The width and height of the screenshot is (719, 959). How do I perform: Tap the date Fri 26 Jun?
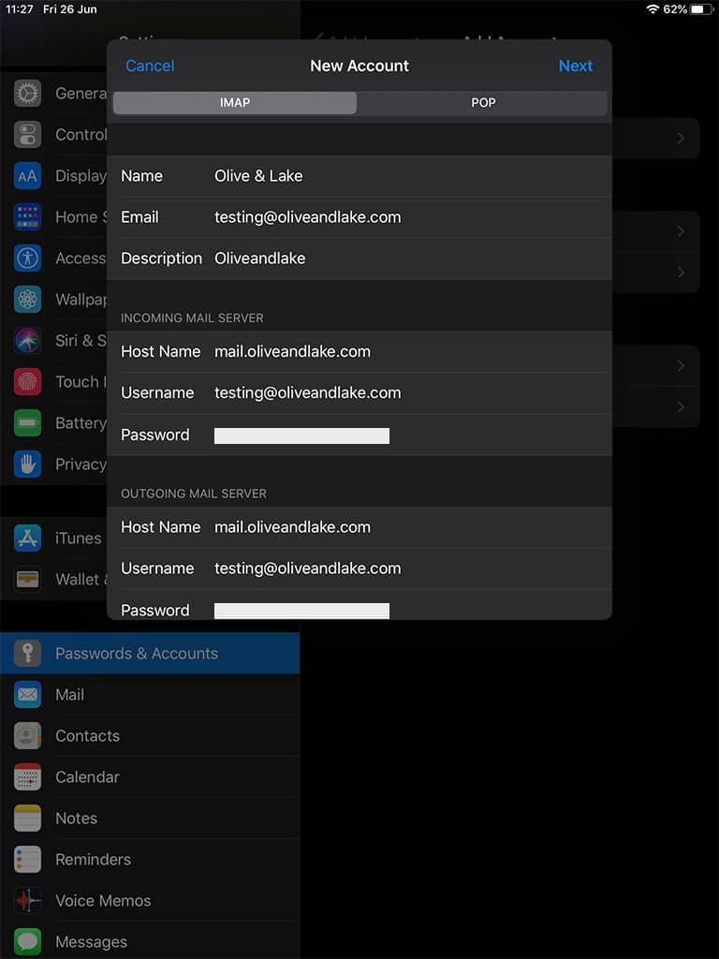click(69, 9)
